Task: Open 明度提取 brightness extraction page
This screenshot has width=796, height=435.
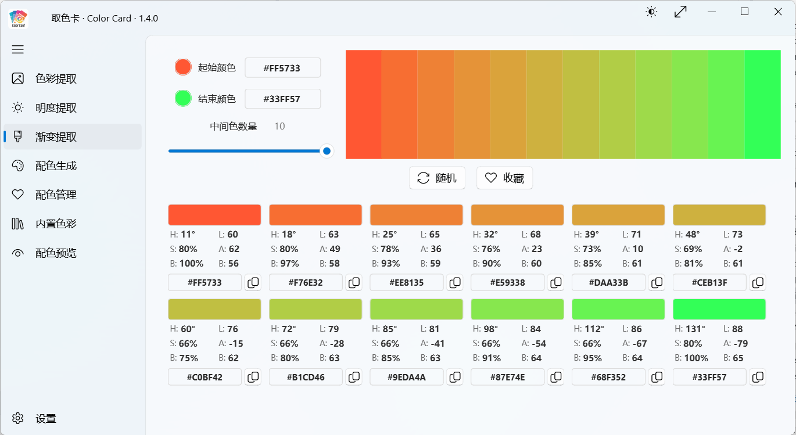Action: point(56,108)
